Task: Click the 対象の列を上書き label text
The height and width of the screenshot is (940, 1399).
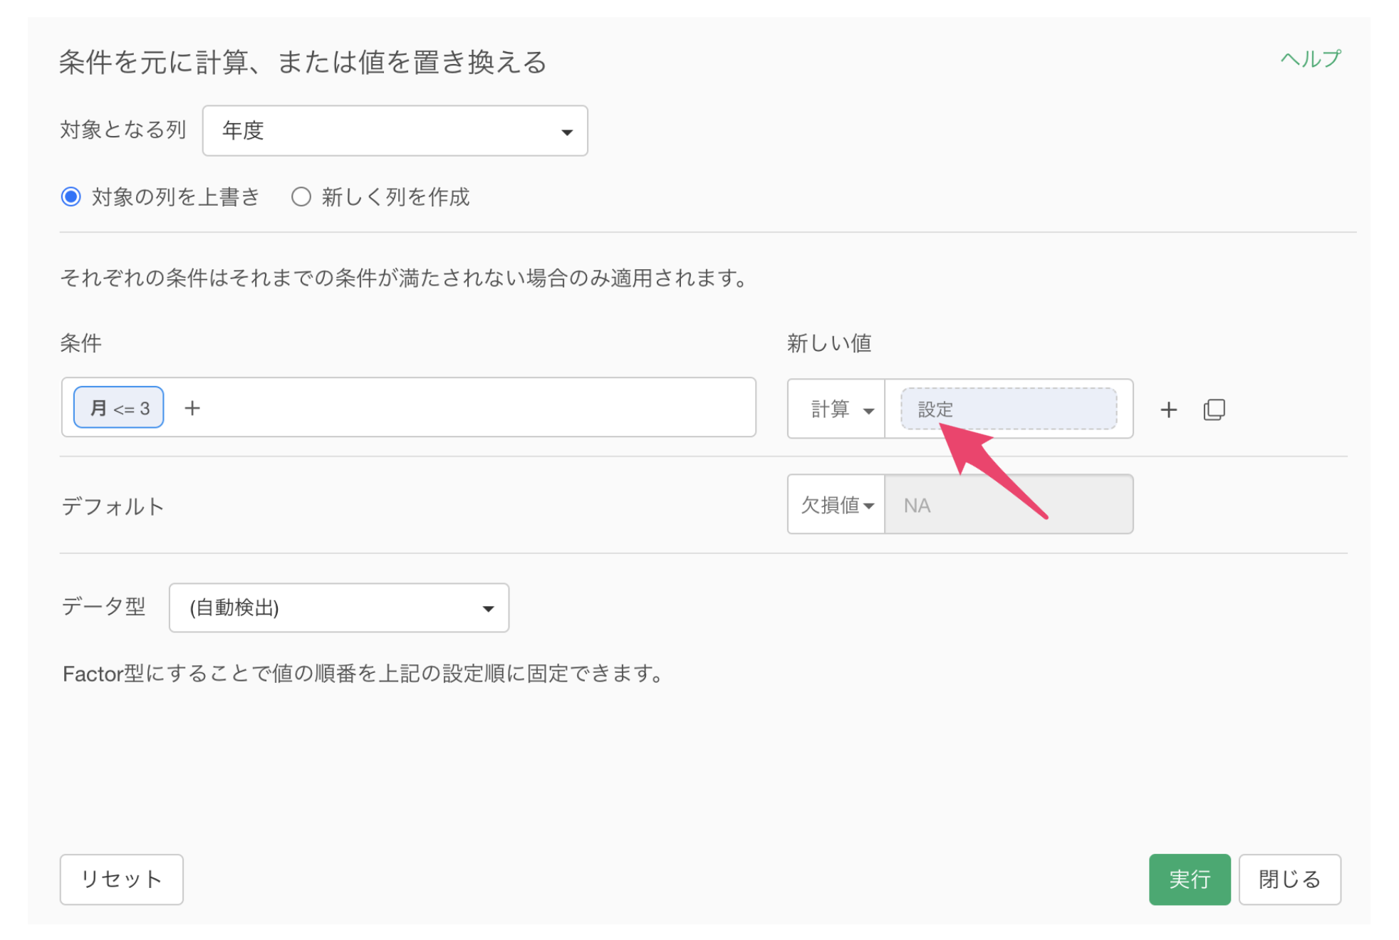Action: [175, 197]
